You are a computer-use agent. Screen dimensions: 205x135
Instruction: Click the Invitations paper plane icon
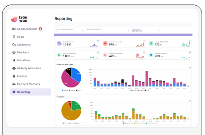[14, 60]
